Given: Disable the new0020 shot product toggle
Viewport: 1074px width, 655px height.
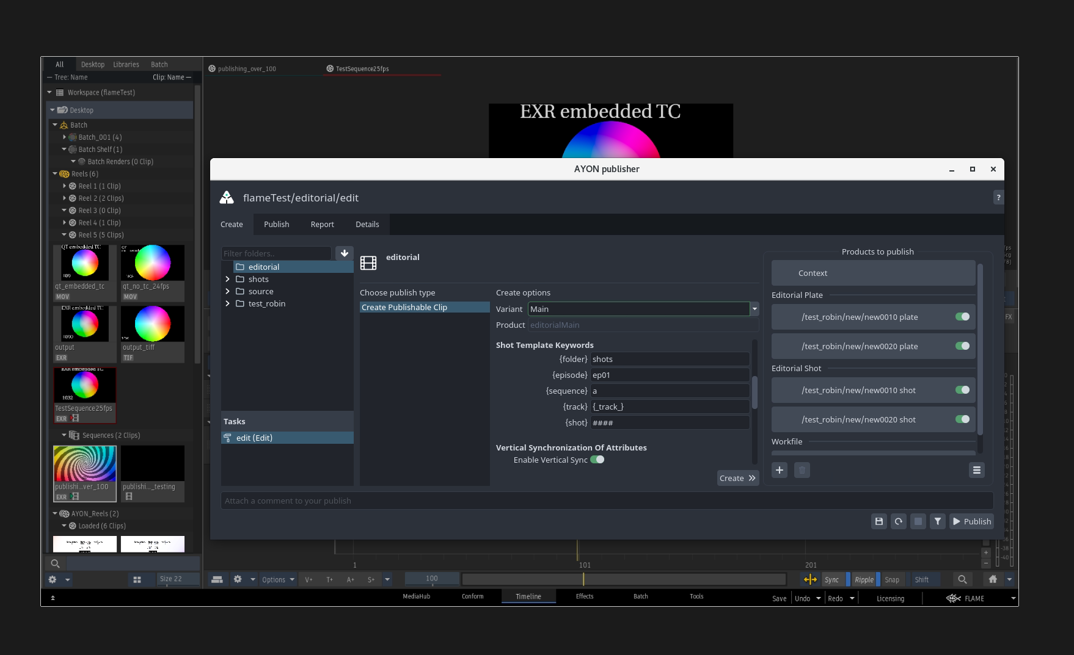Looking at the screenshot, I should (962, 419).
